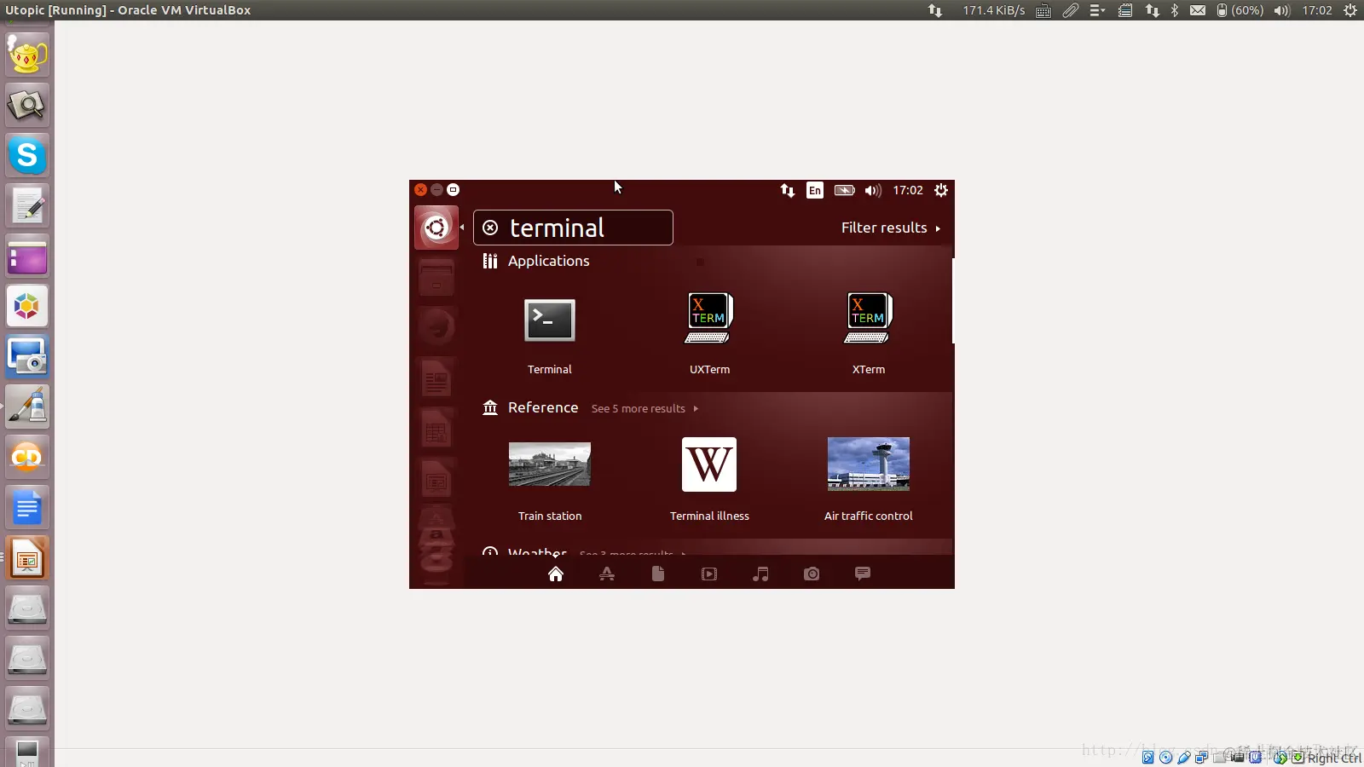
Task: Launch the teapot app in host launcher
Action: pos(27,55)
